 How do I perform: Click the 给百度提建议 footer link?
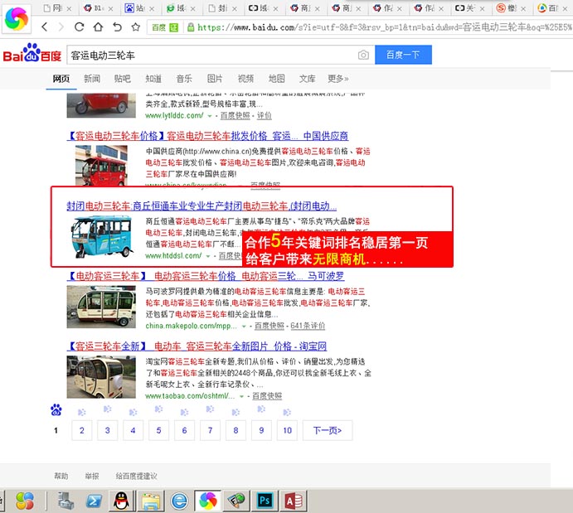point(136,476)
